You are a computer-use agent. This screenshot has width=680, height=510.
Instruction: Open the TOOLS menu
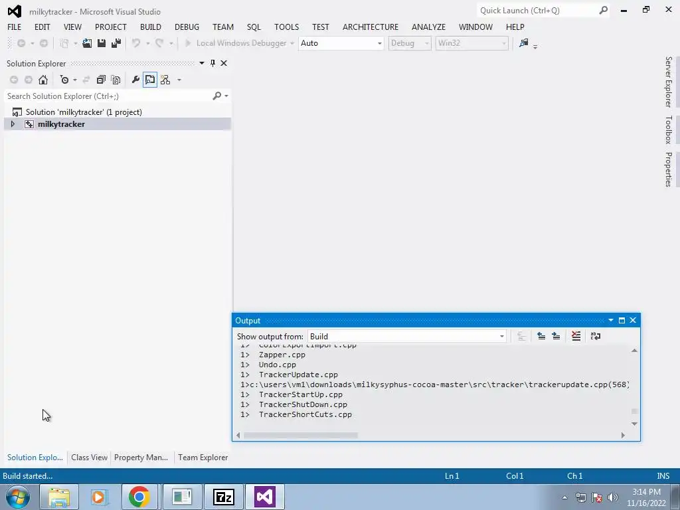[x=287, y=27]
